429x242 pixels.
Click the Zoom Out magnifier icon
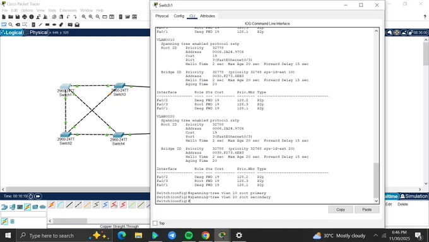click(x=98, y=17)
